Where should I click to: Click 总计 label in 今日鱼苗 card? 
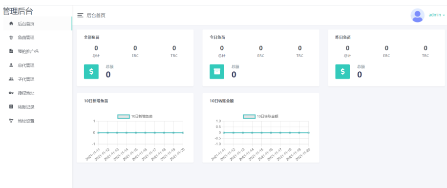222,56
